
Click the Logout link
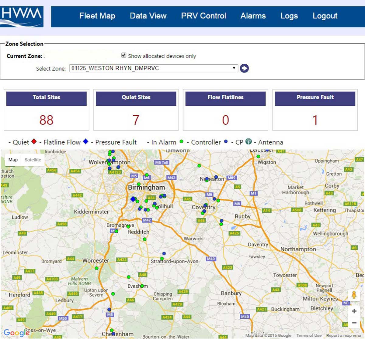[x=325, y=16]
